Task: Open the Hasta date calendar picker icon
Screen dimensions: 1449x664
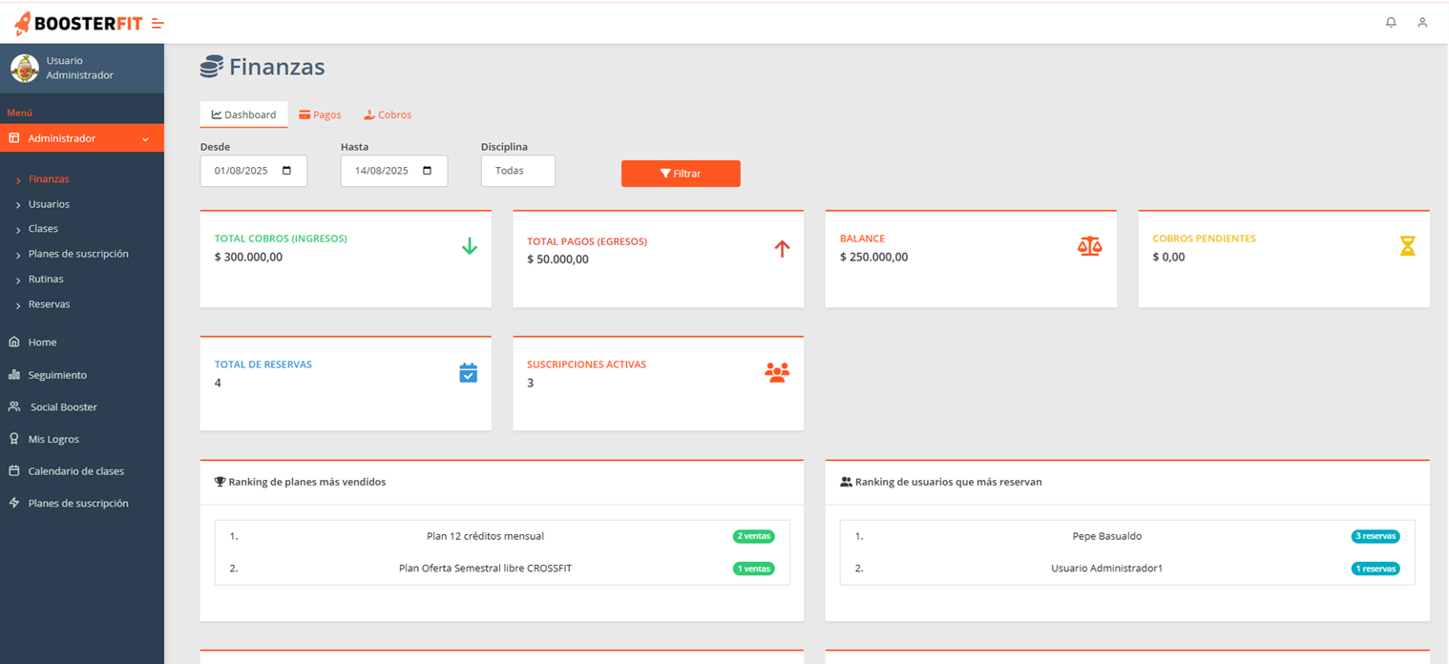Action: pyautogui.click(x=427, y=171)
